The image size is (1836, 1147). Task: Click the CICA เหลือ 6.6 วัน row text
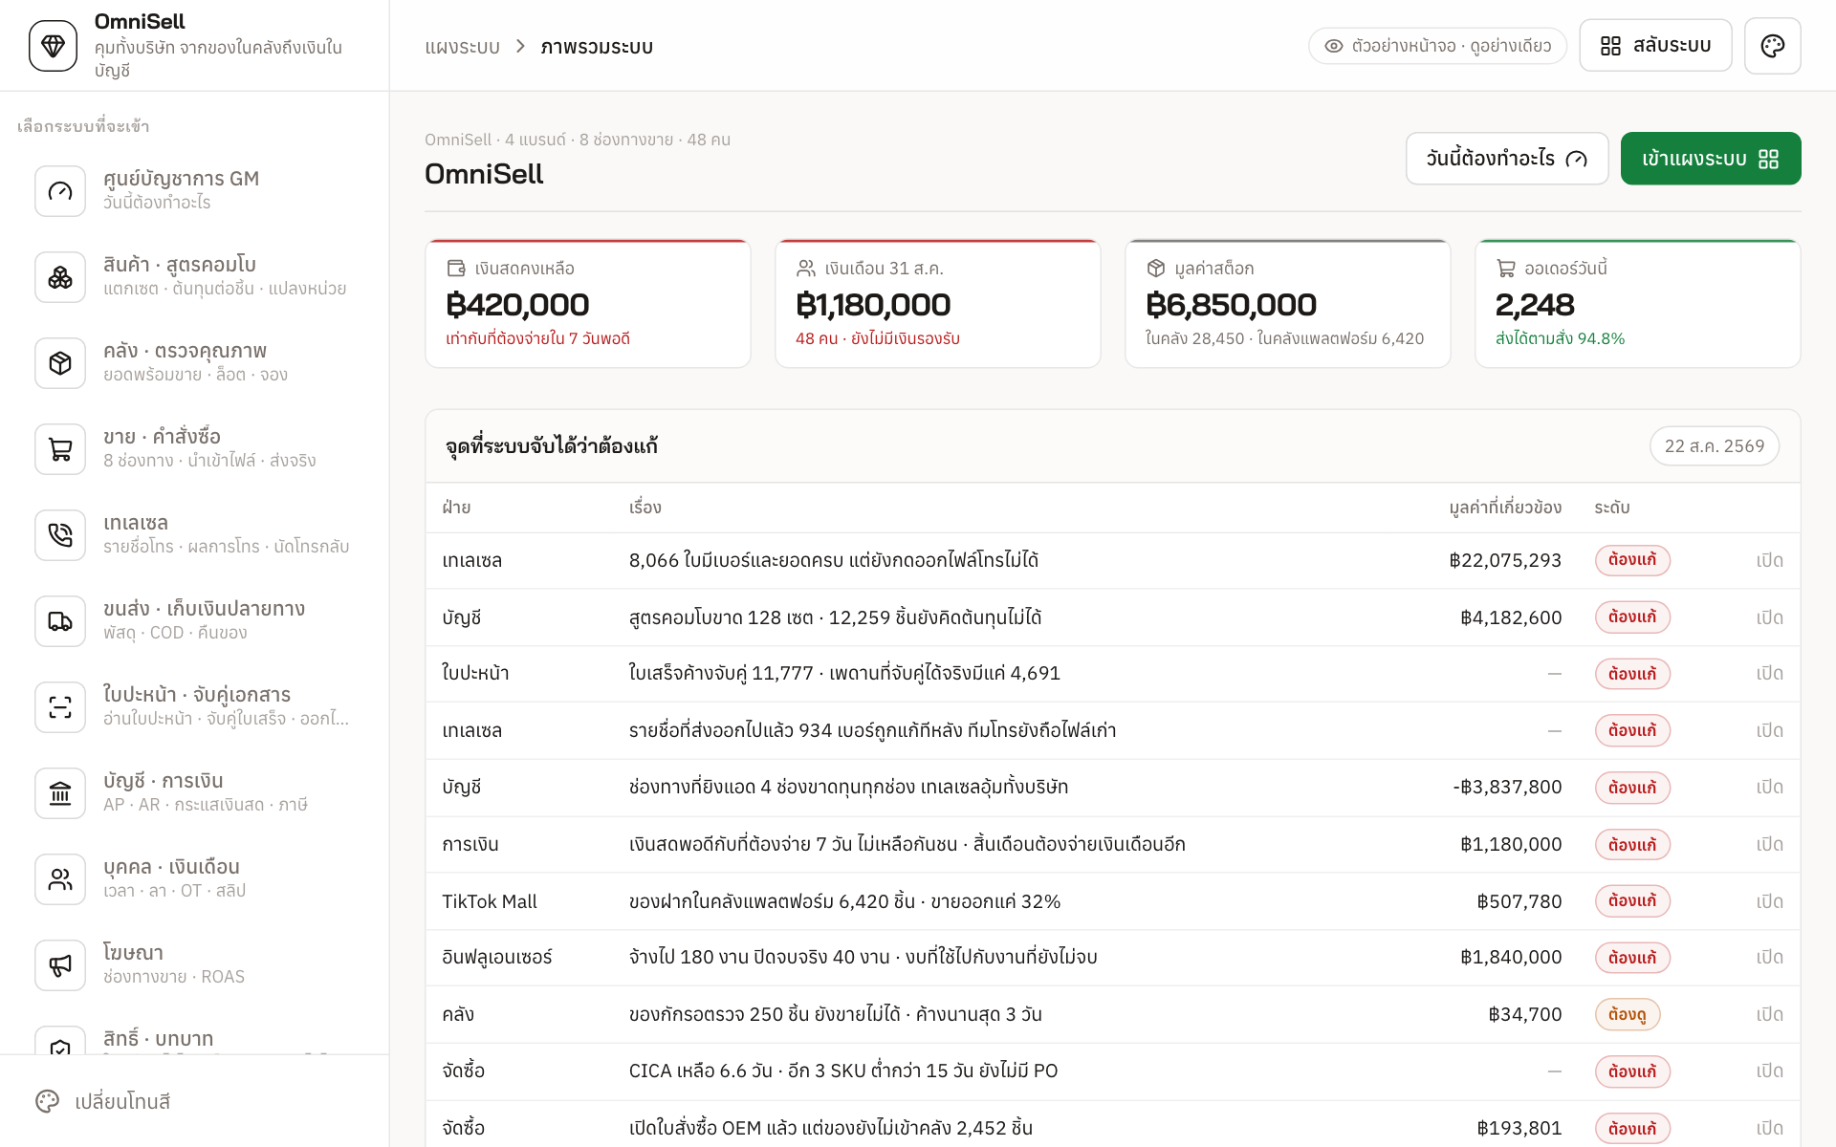pos(843,1071)
